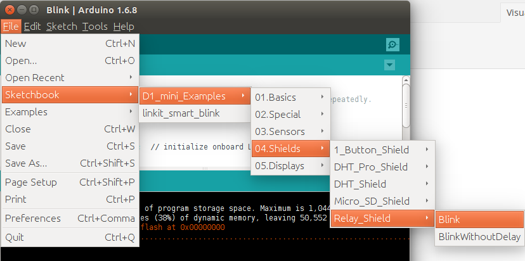Viewport: 525px width, 261px height.
Task: Expand the Examples submenu
Action: coord(70,111)
